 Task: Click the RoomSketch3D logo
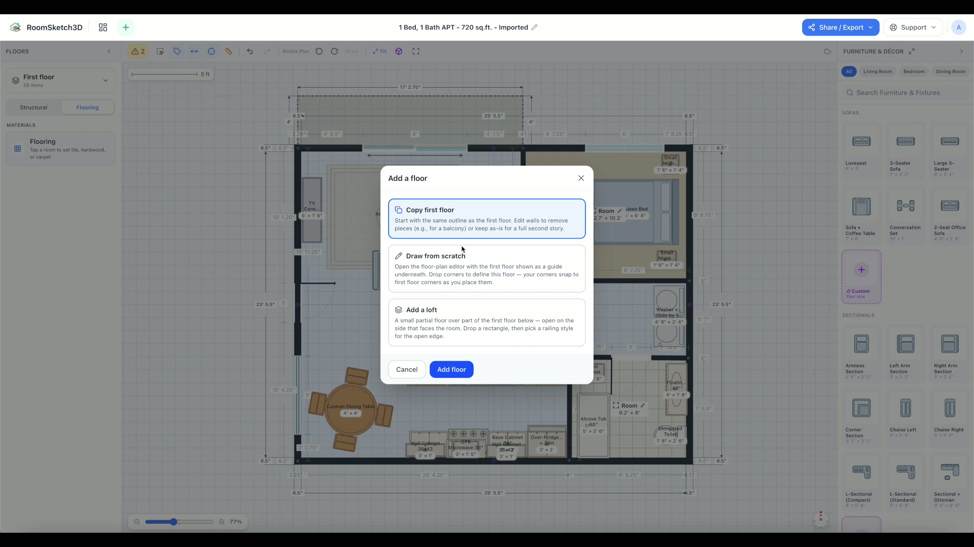click(x=46, y=27)
